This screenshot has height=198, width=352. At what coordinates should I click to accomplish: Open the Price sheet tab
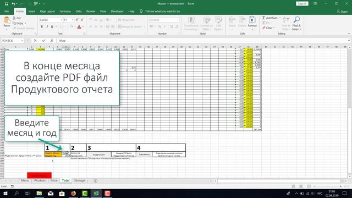click(54, 180)
